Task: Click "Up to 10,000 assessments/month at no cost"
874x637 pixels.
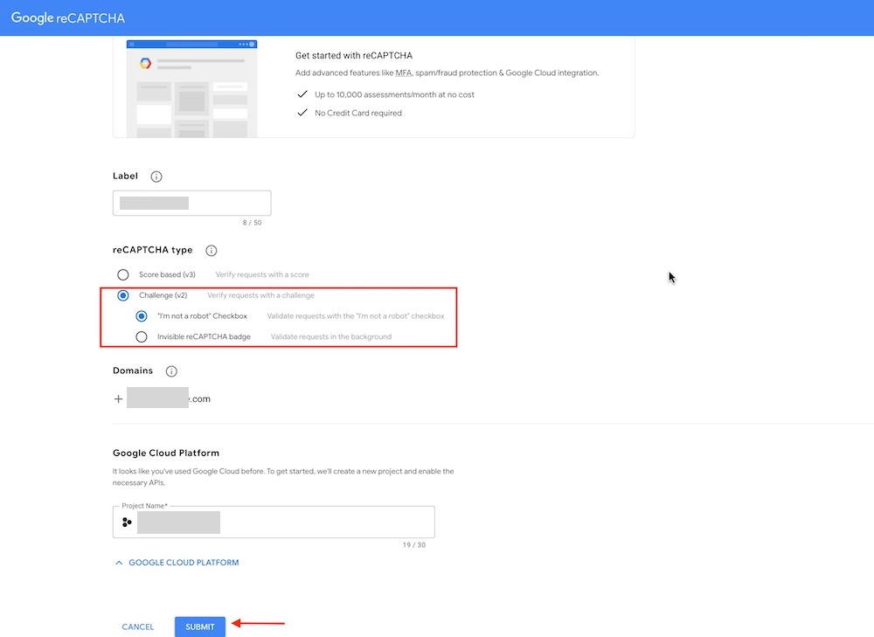Action: tap(394, 94)
